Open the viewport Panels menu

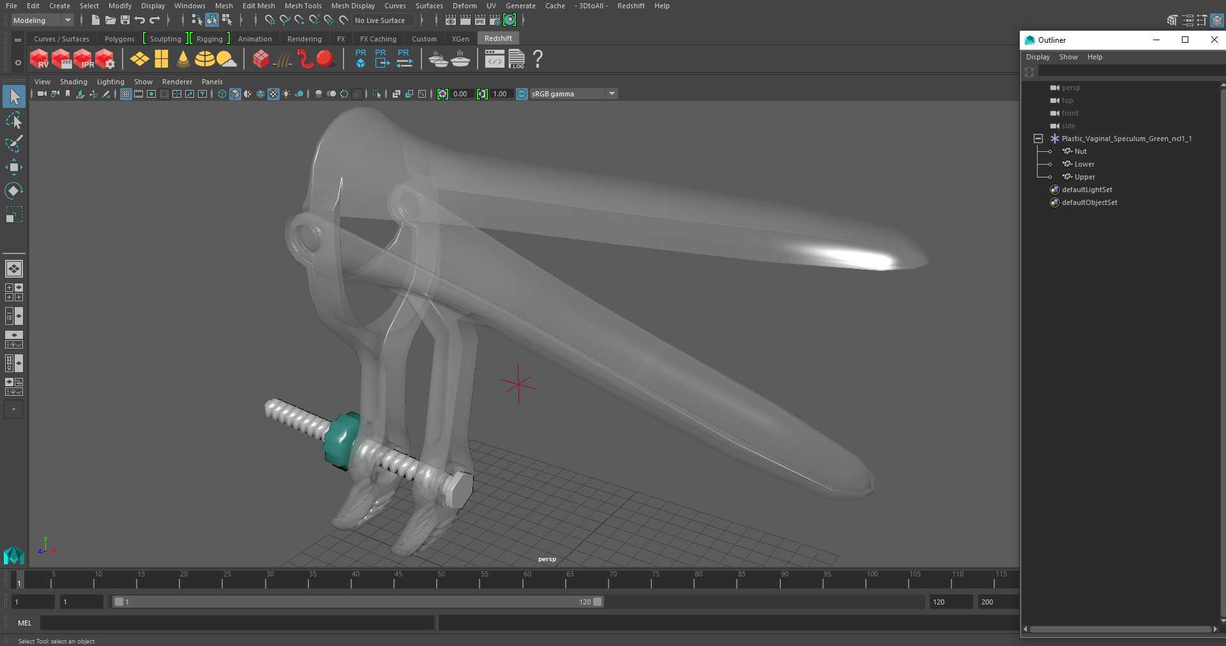(212, 82)
